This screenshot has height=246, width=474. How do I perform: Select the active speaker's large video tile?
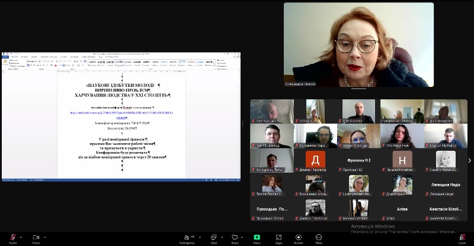[x=358, y=45]
